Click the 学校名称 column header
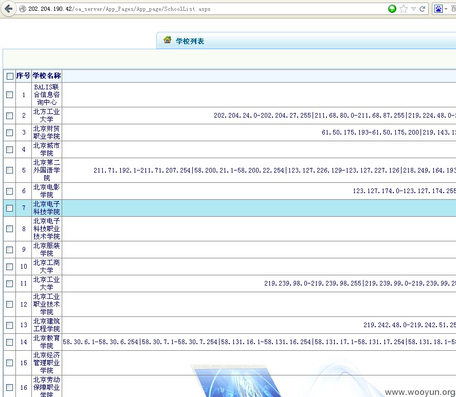Screen dimensions: 456x397 click(x=47, y=75)
